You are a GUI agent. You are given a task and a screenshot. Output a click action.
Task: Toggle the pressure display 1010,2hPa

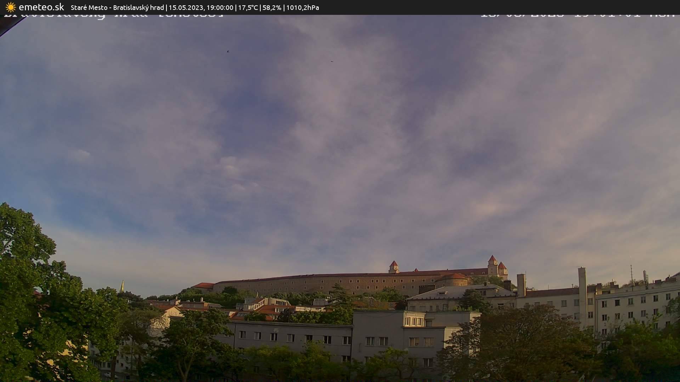[x=302, y=7]
